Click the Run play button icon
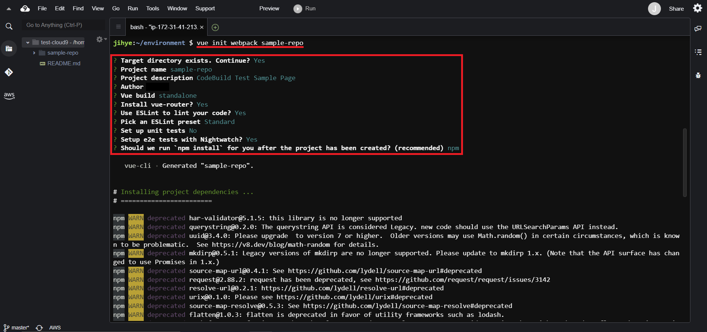The image size is (707, 332). coord(297,8)
